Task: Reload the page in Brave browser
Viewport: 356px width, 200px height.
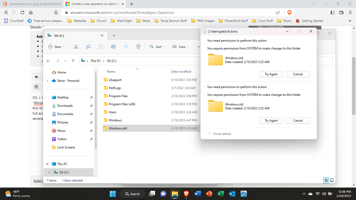Action: click(22, 12)
